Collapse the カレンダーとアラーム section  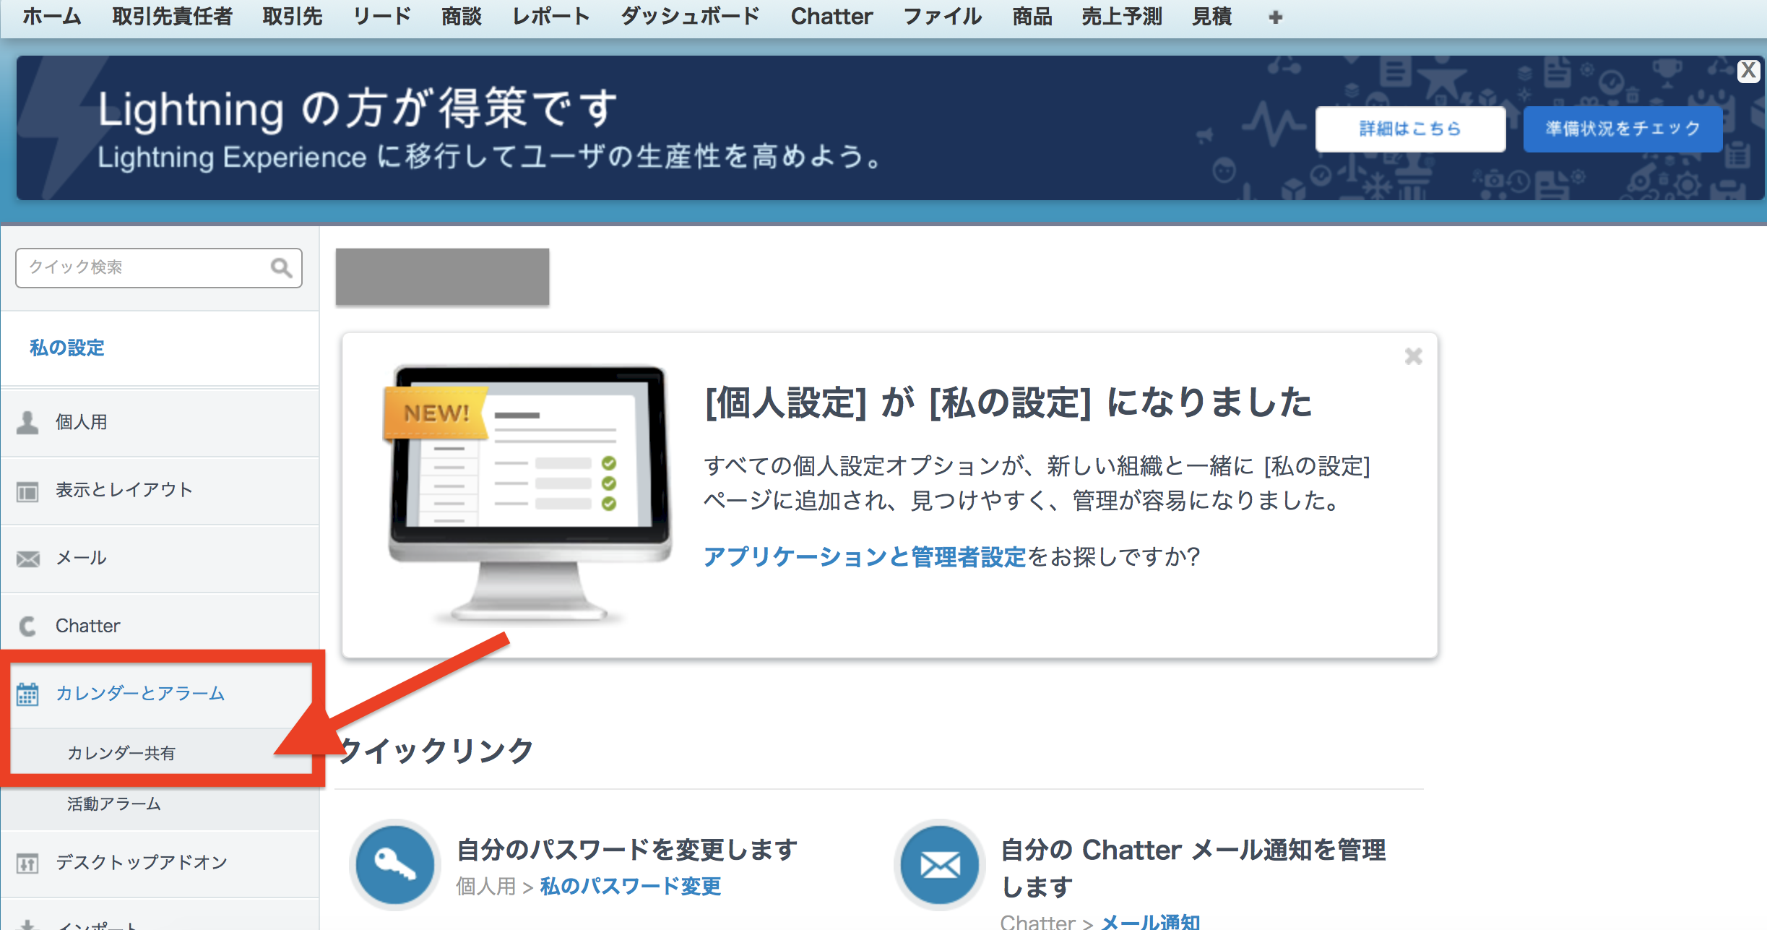(140, 694)
